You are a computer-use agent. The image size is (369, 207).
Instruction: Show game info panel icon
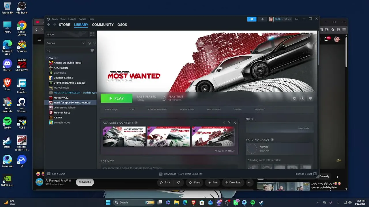302,98
